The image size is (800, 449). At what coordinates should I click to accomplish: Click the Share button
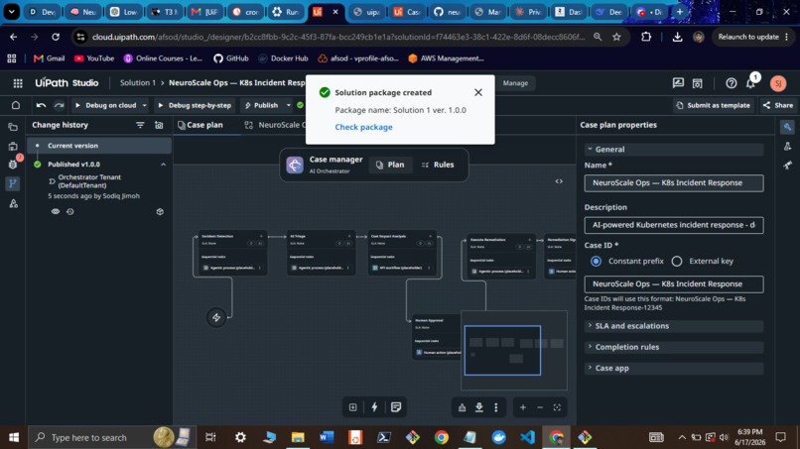tap(778, 105)
